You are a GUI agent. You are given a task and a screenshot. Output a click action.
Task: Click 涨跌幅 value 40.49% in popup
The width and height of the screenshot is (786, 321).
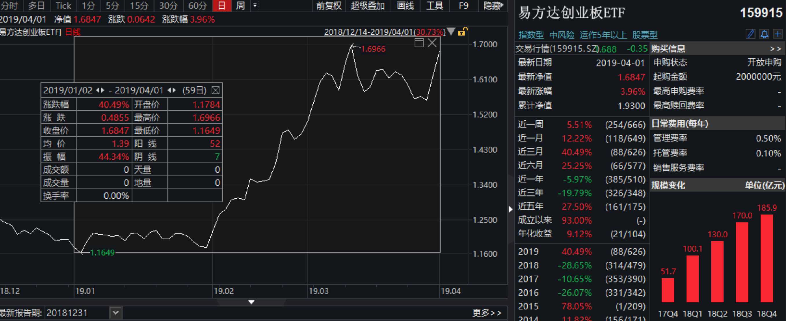click(114, 105)
